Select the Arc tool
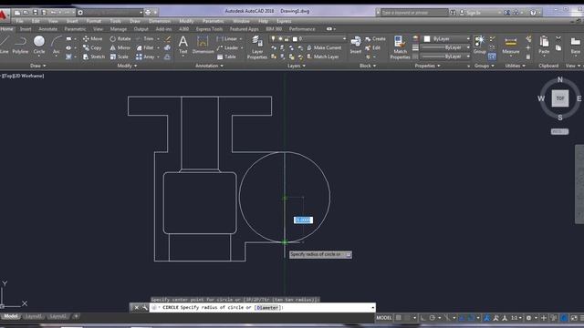The height and width of the screenshot is (328, 584). [x=57, y=45]
